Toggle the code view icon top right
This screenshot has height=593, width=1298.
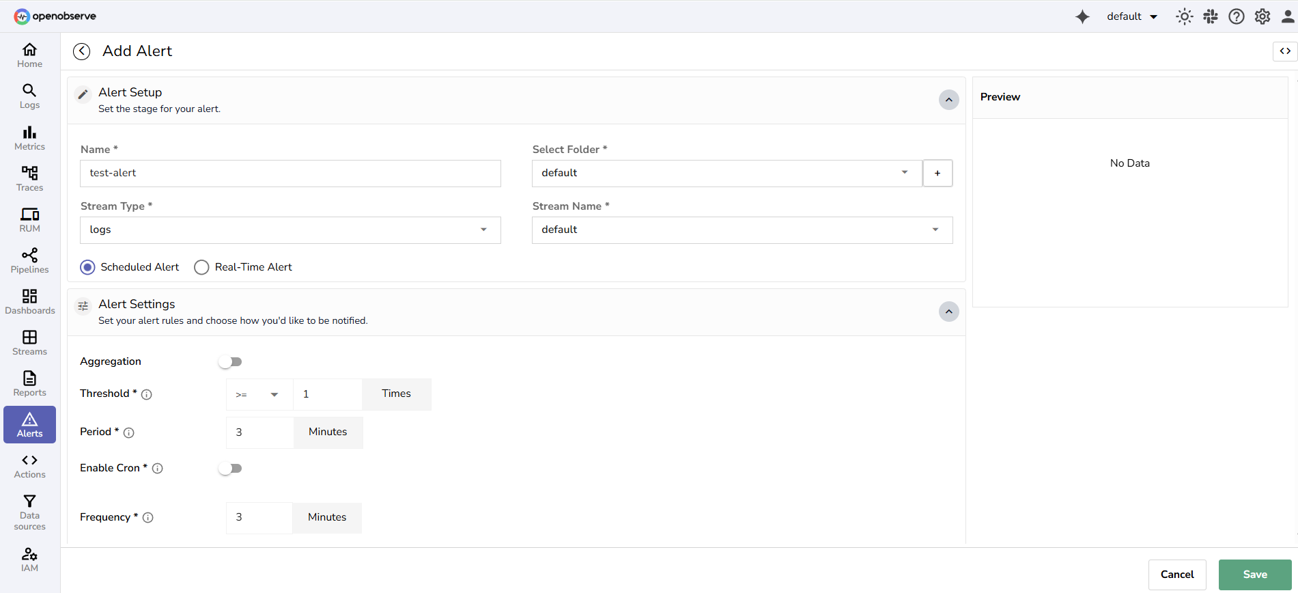point(1285,51)
